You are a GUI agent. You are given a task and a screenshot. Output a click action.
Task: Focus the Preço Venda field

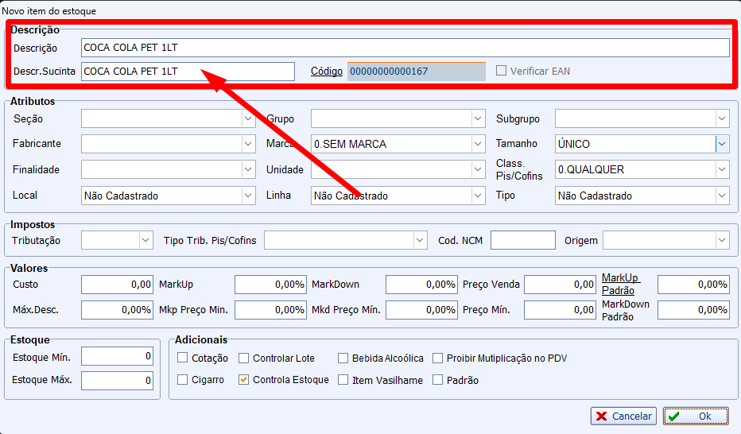(x=560, y=285)
